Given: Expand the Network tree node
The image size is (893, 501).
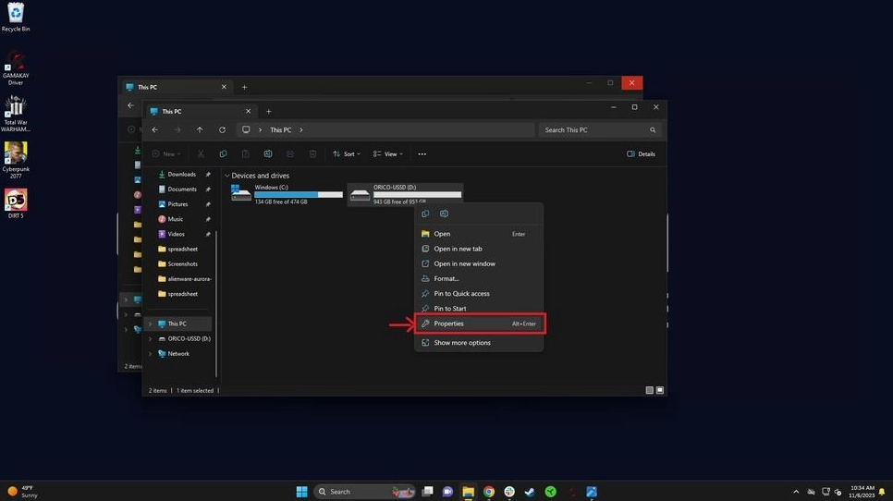Looking at the screenshot, I should point(151,353).
